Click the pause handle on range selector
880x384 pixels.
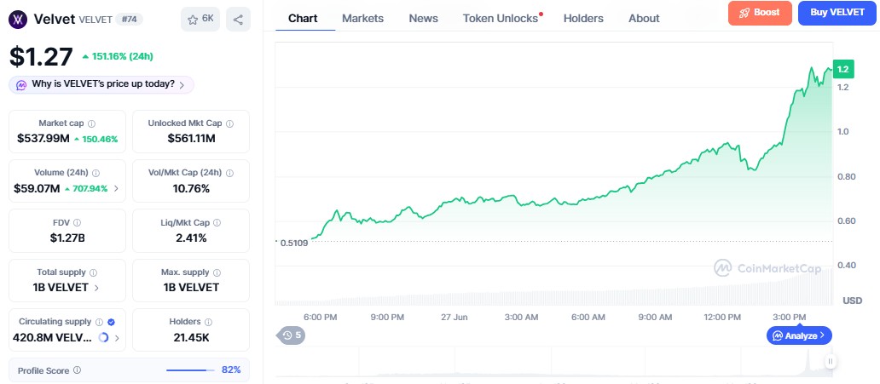tap(830, 362)
